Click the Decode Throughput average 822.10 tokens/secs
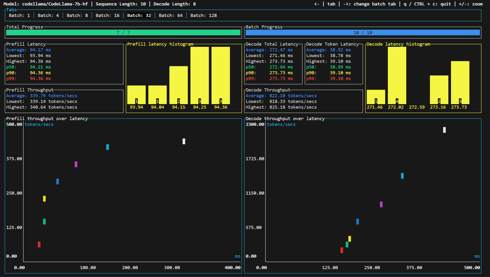 [x=293, y=96]
